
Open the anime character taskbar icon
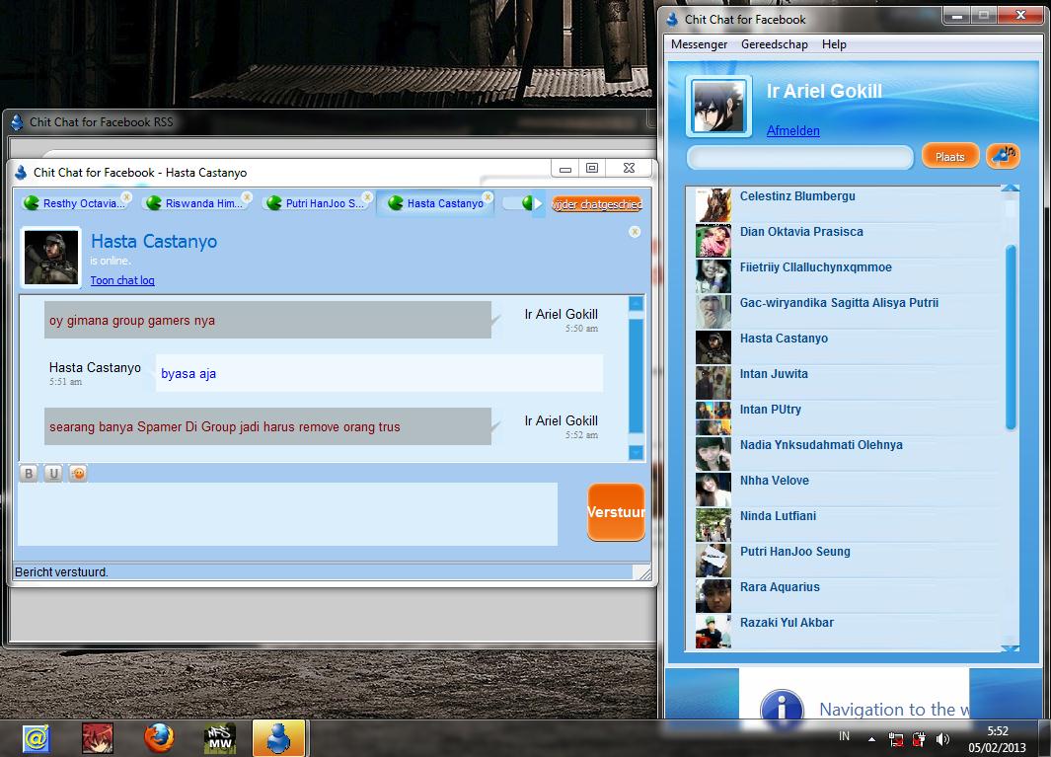point(97,738)
